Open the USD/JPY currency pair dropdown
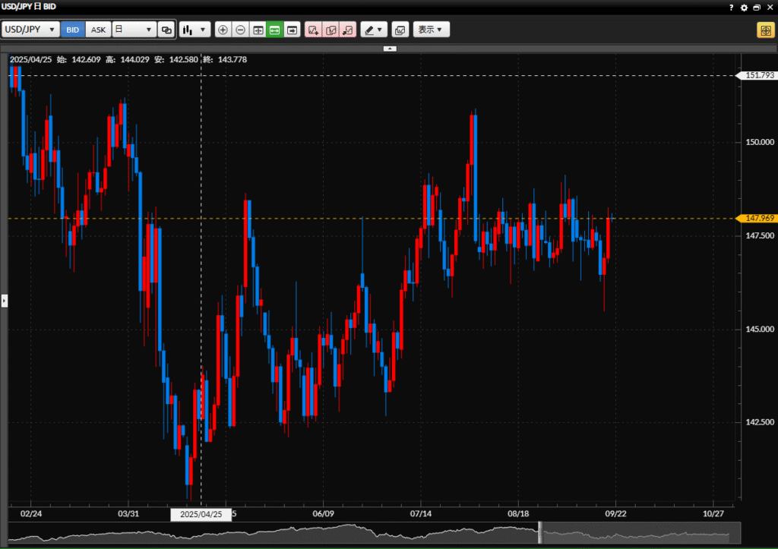Viewport: 778px width, 549px height. click(x=30, y=30)
